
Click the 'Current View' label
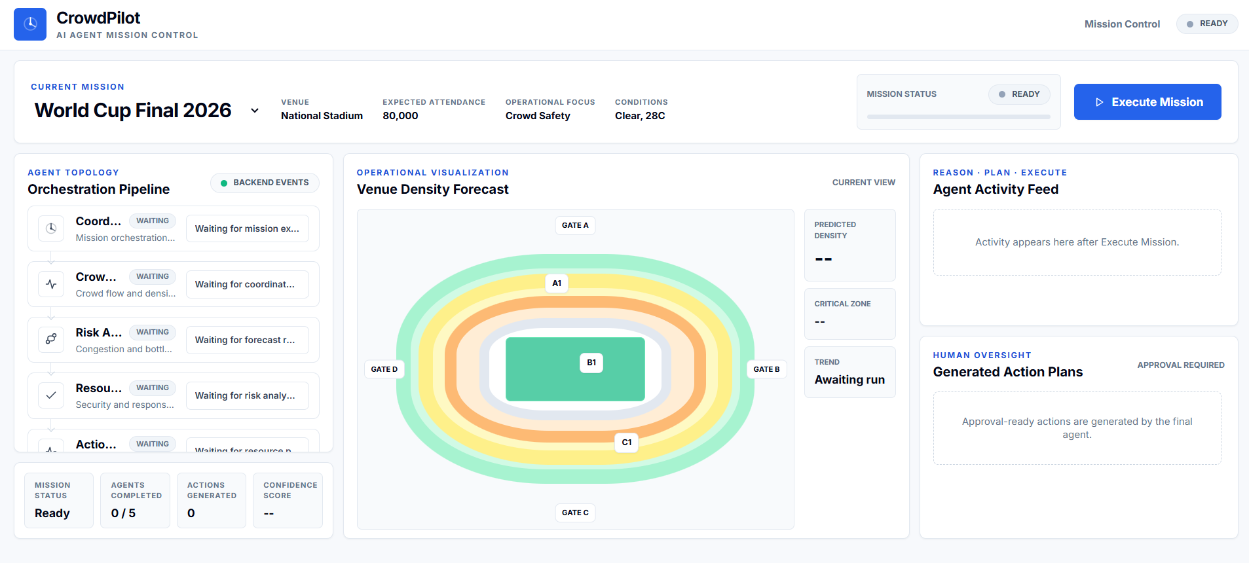pyautogui.click(x=863, y=183)
